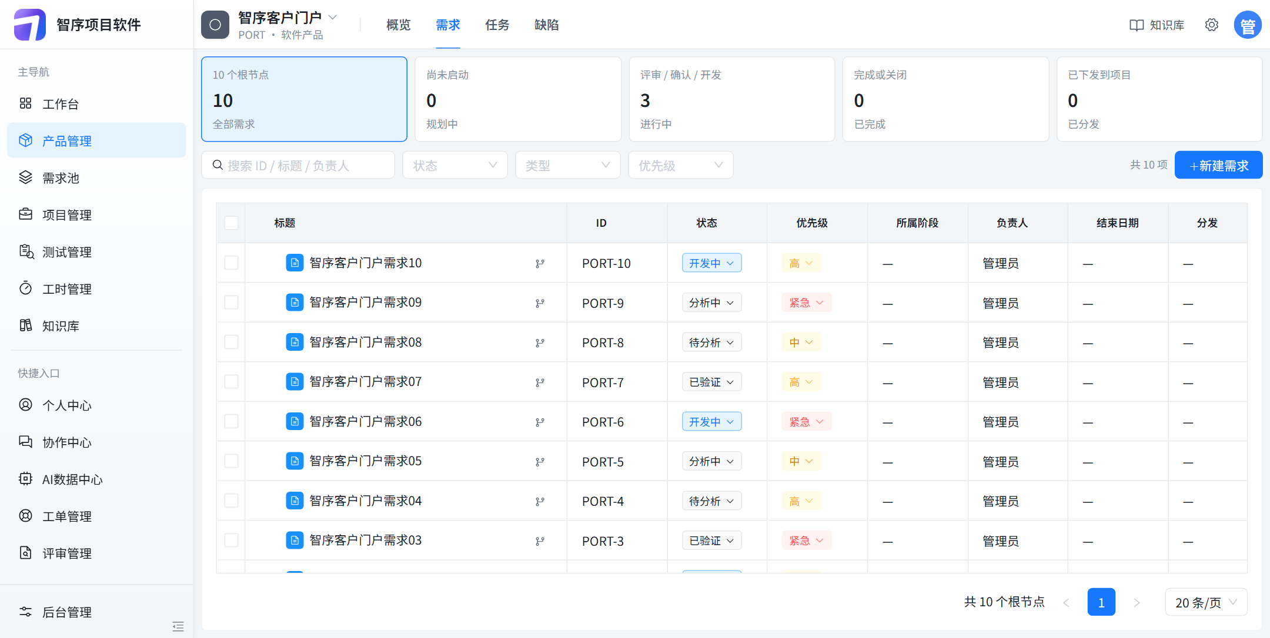1270x638 pixels.
Task: Click the next page arrow
Action: pos(1137,602)
